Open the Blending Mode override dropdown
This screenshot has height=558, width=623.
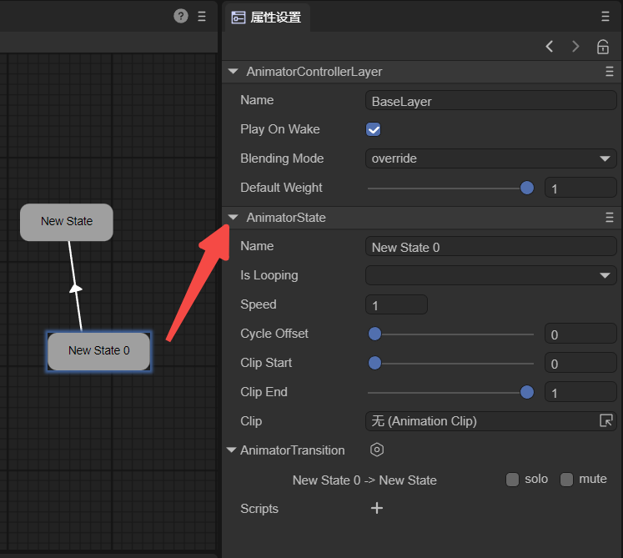point(490,158)
